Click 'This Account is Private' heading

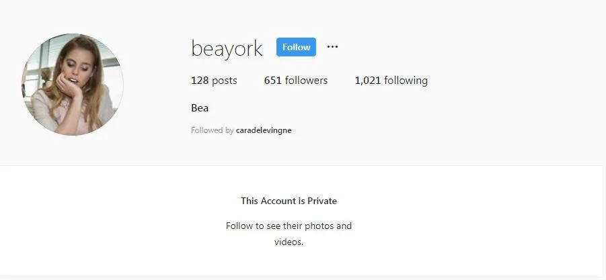289,201
